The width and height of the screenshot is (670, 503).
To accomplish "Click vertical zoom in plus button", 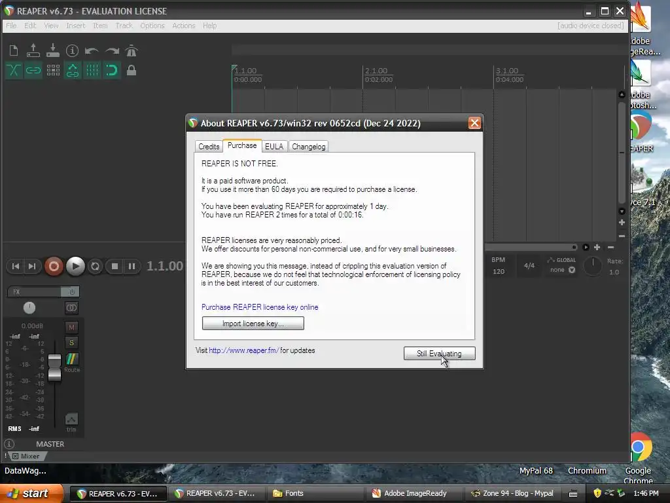I will coord(622,223).
